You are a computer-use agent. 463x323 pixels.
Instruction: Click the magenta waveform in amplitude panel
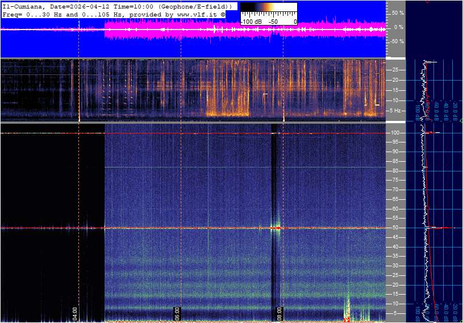(227, 30)
